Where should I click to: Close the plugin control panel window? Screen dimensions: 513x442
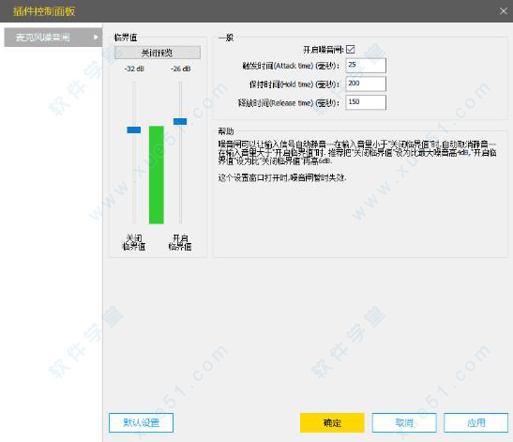click(504, 11)
